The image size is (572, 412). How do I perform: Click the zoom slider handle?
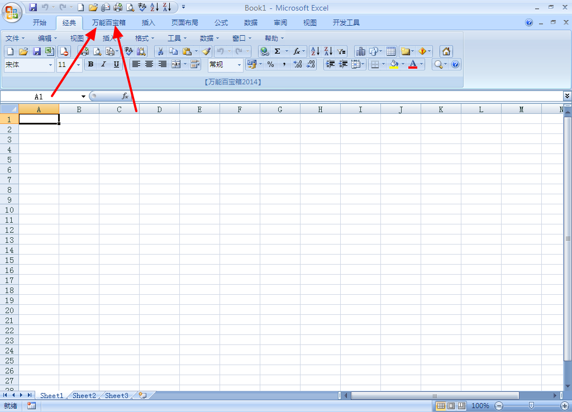click(532, 406)
